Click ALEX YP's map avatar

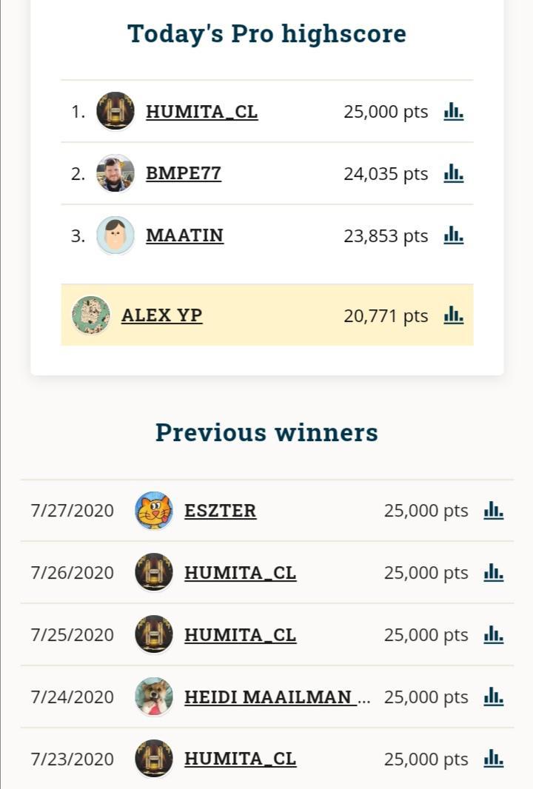tap(91, 315)
